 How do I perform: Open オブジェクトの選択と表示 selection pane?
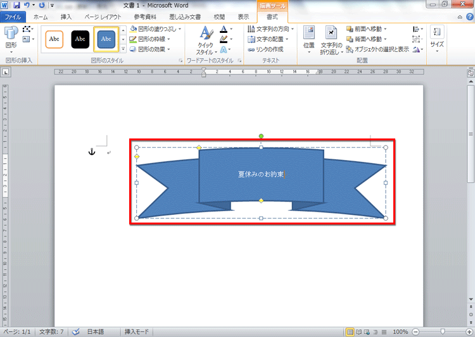[377, 49]
